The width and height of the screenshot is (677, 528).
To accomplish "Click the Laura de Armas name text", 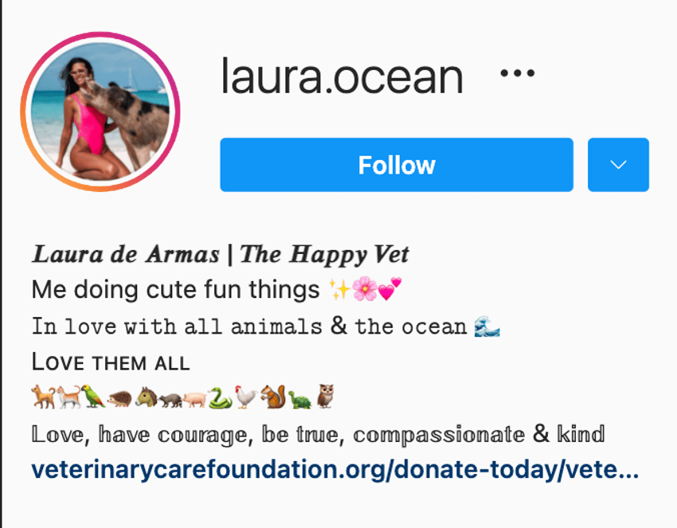I will [x=126, y=254].
